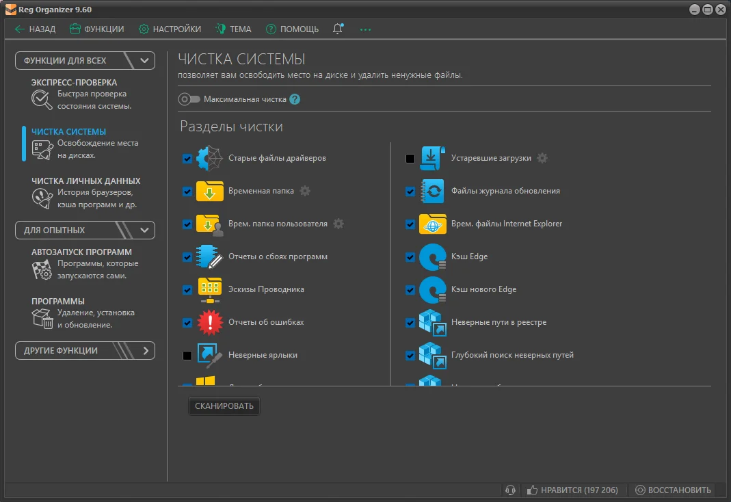
Task: Click the help icon next to Максимальная чистка
Action: [x=295, y=99]
